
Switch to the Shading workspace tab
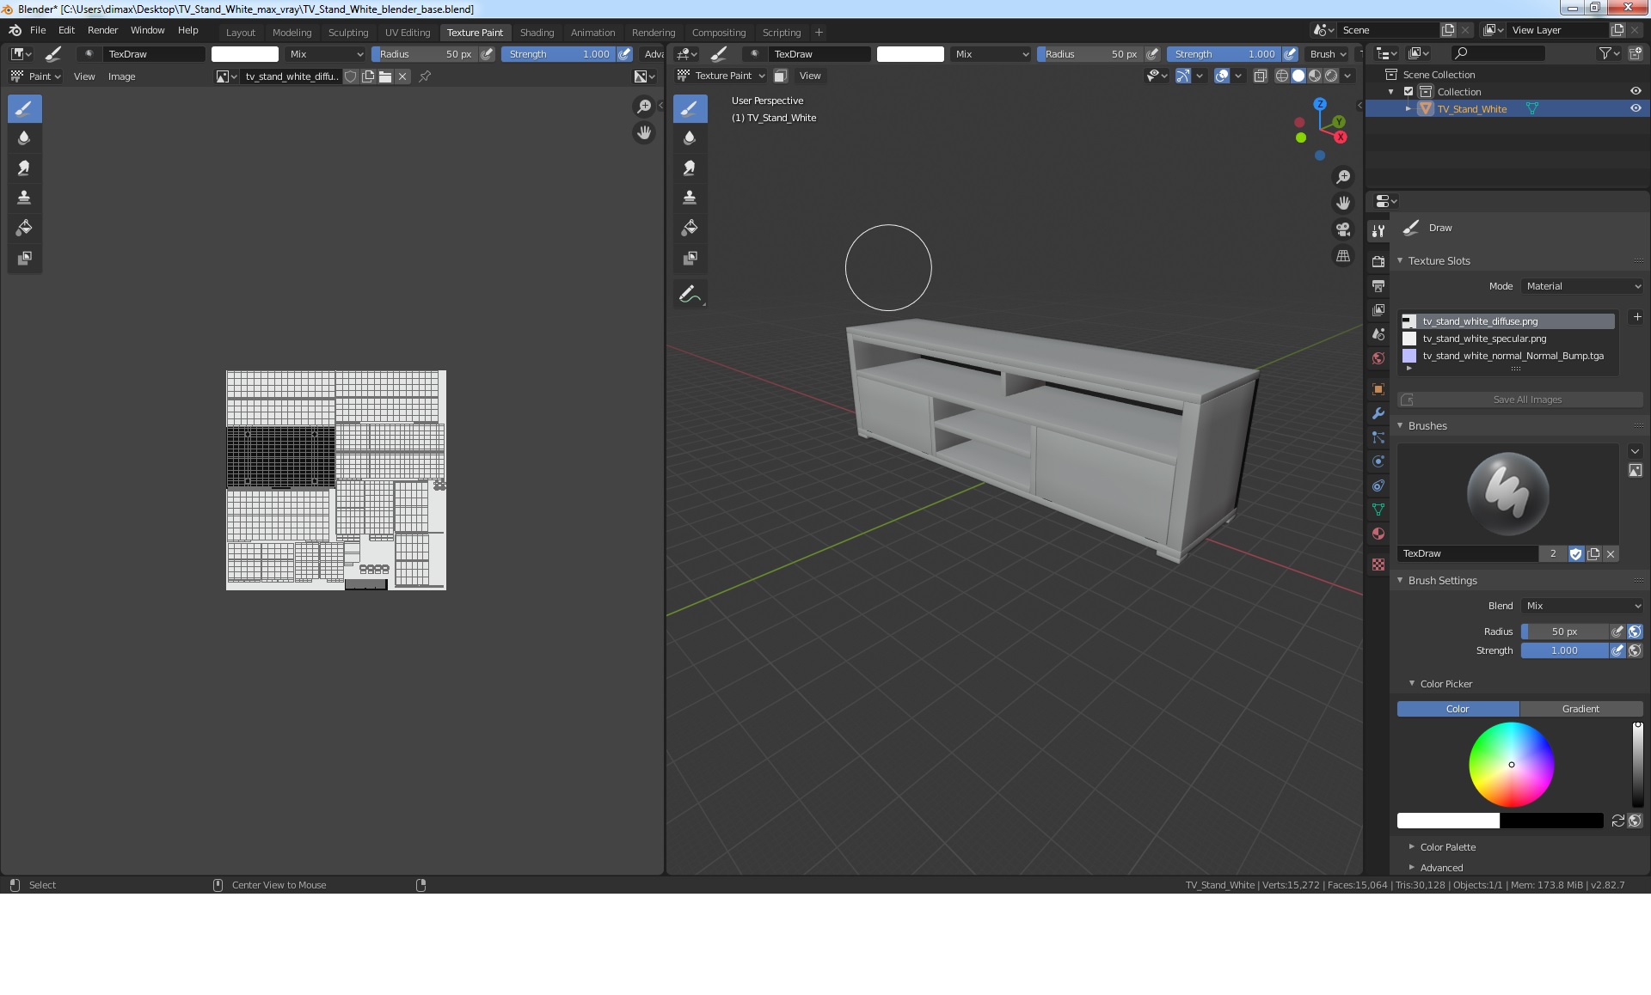click(x=537, y=33)
